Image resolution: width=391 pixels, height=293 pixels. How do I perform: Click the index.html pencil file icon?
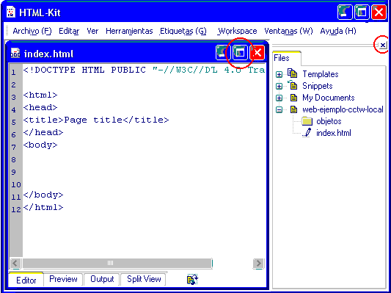pyautogui.click(x=307, y=132)
